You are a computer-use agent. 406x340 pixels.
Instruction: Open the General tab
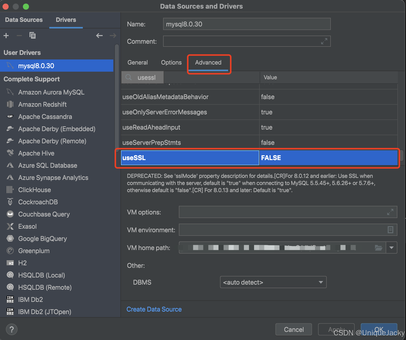coord(137,63)
